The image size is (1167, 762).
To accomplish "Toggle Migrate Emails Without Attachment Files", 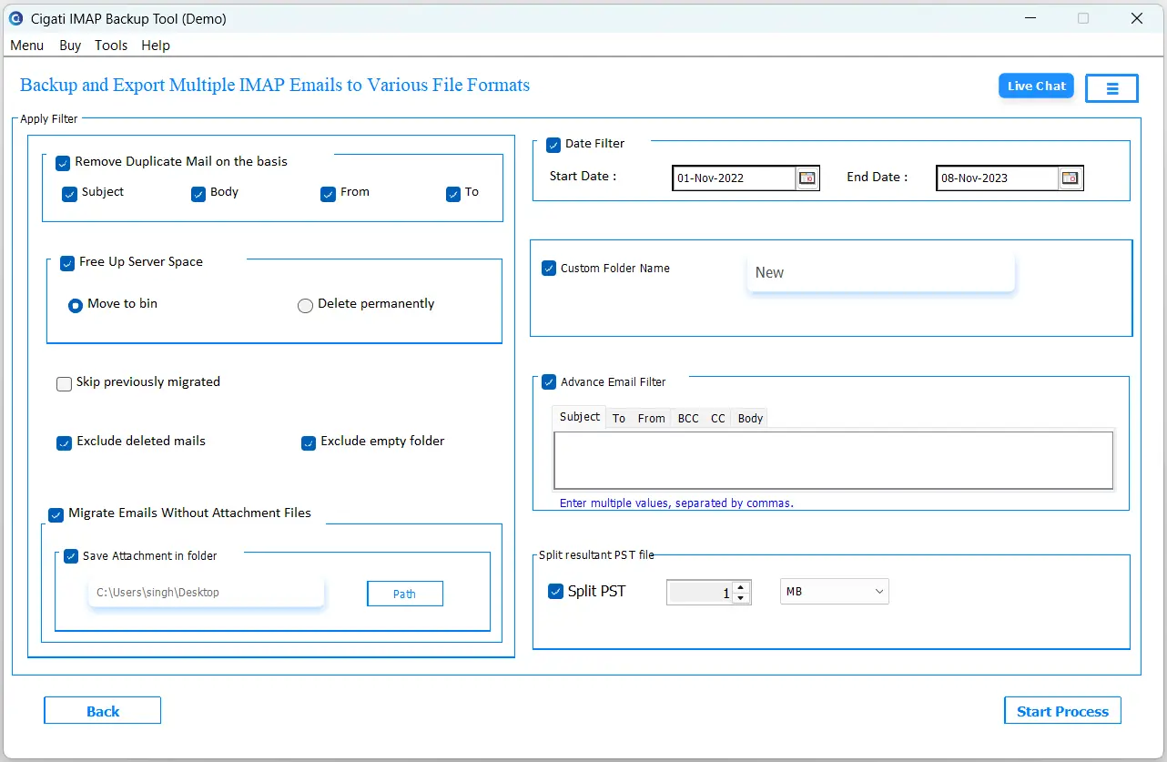I will click(56, 515).
